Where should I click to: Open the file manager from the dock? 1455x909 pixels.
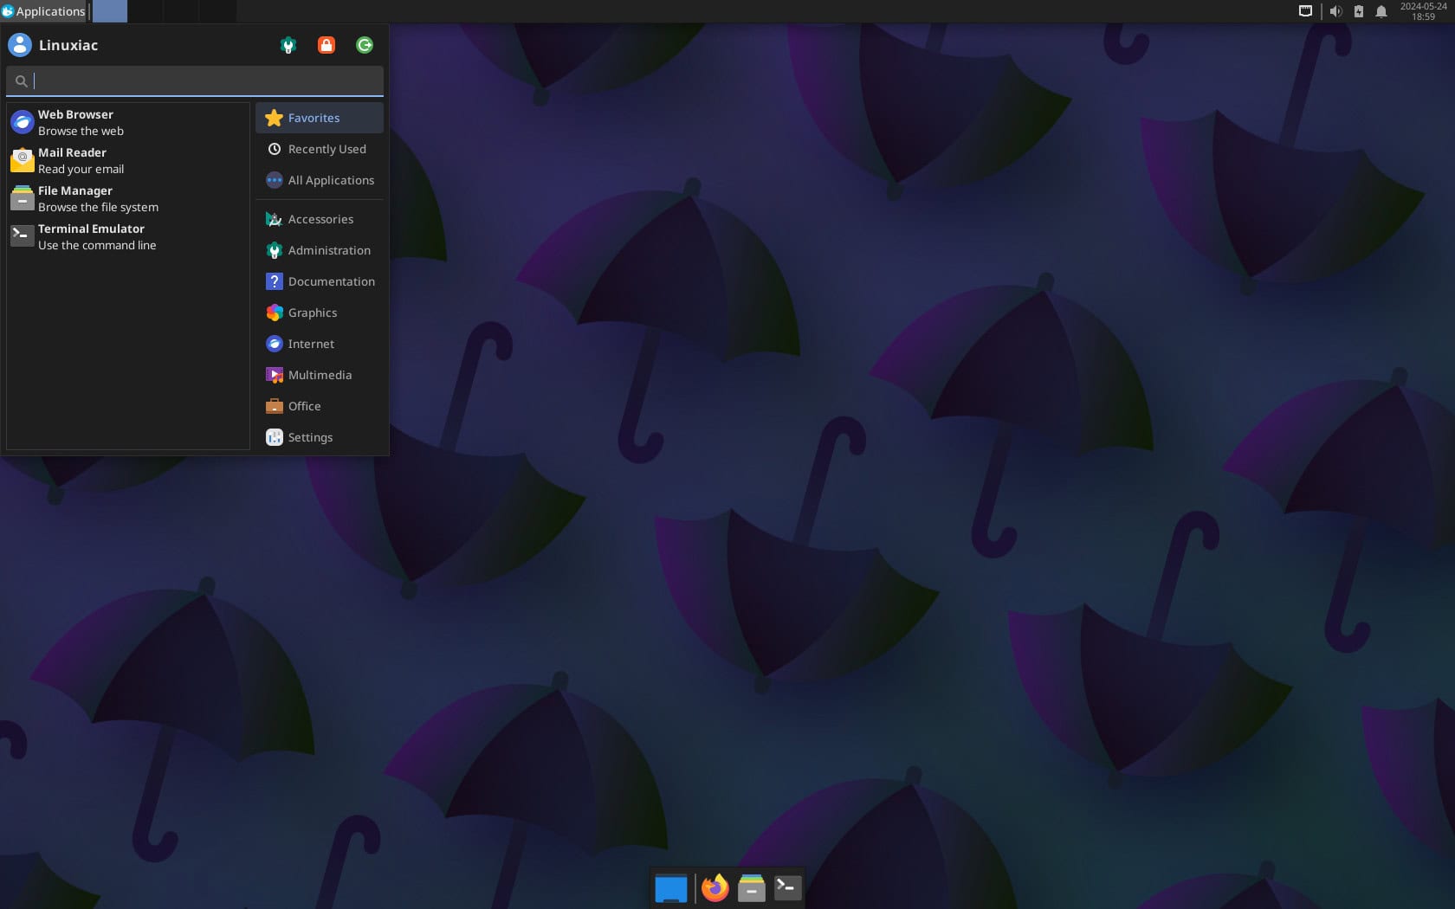751,887
